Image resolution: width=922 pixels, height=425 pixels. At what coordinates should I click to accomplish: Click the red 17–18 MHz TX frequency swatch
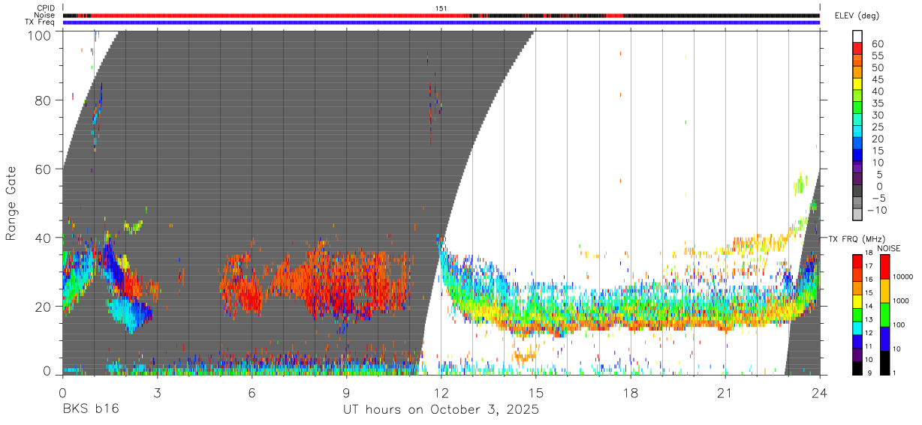click(857, 261)
